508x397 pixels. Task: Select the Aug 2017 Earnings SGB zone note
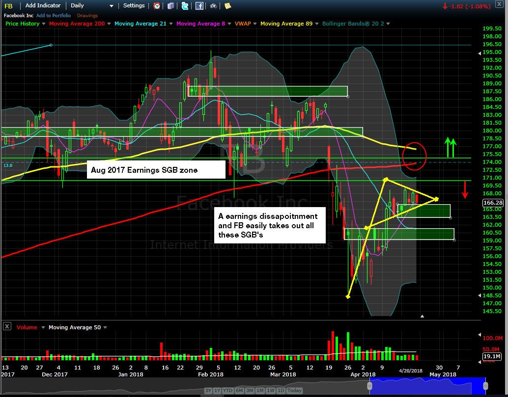point(156,169)
